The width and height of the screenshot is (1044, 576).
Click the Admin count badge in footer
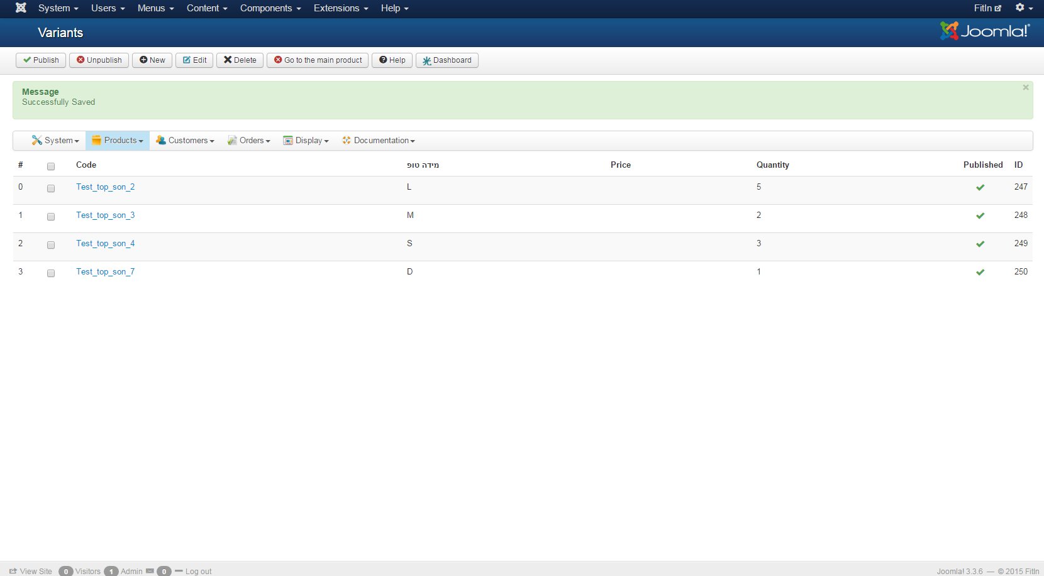[111, 571]
